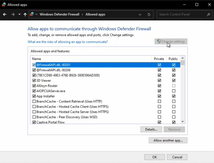Click the Details... button

pyautogui.click(x=151, y=129)
